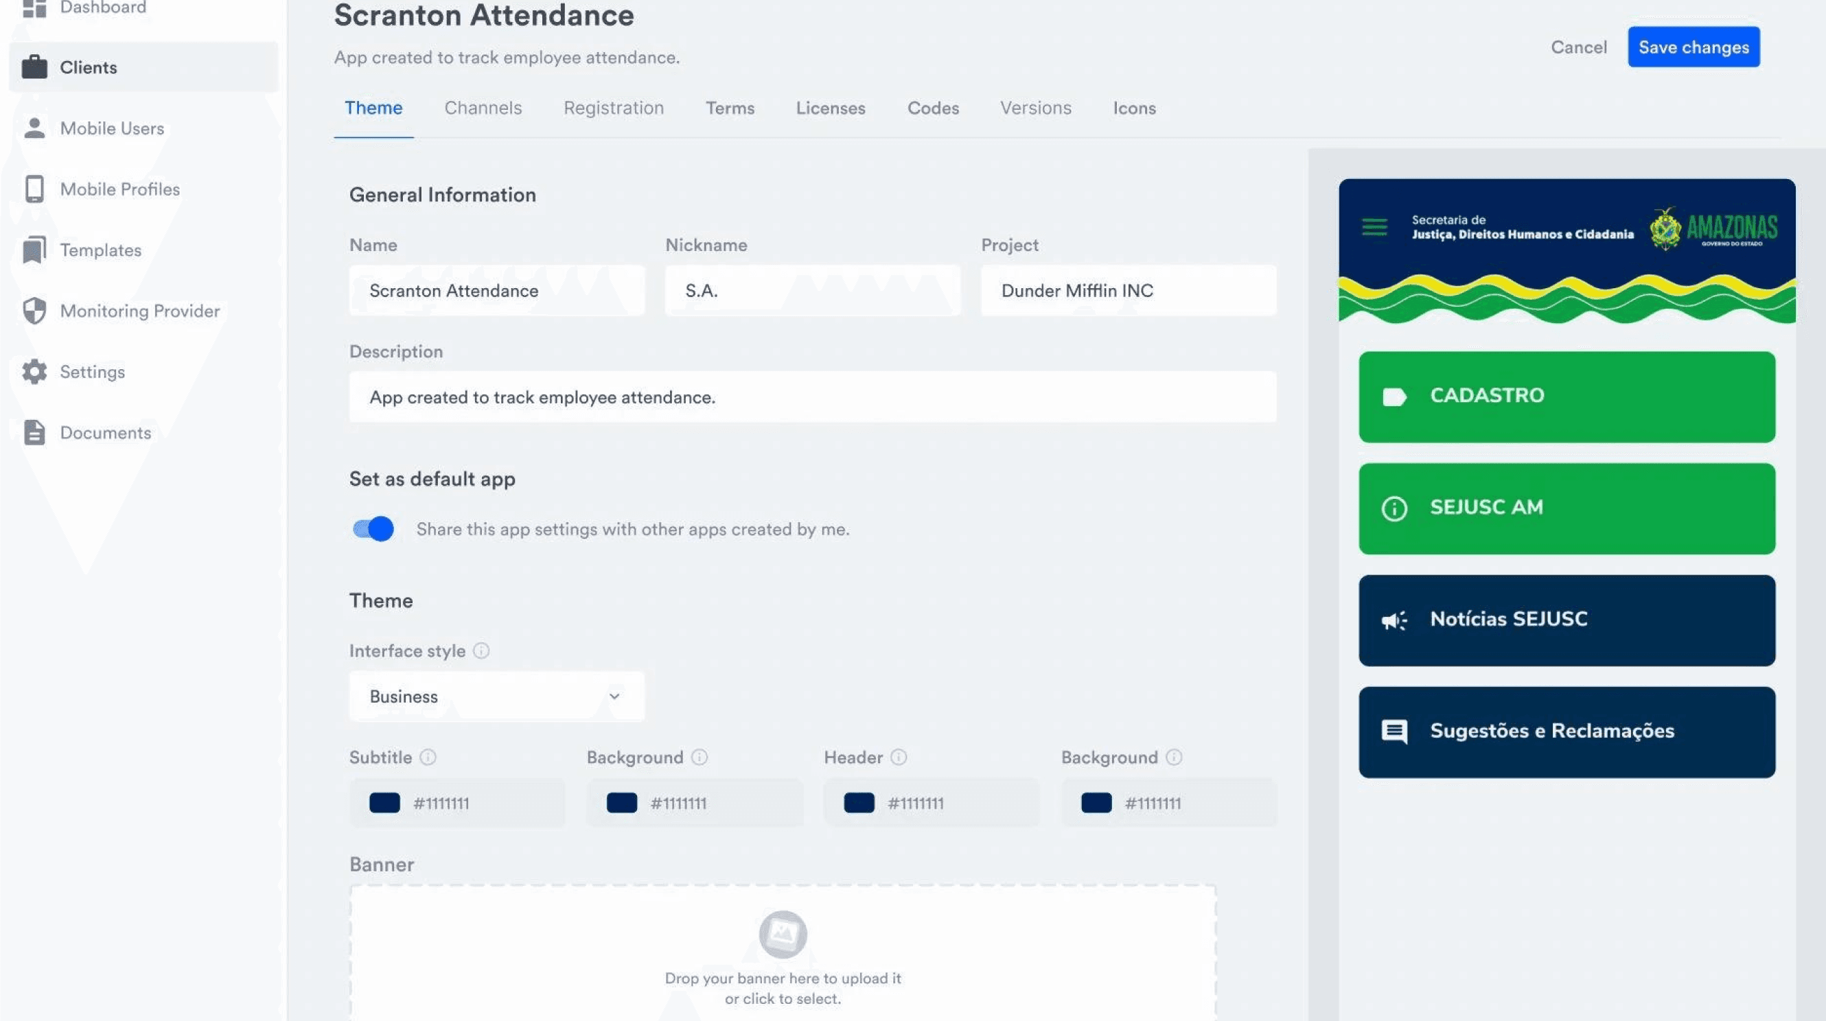Click the hamburger menu in the preview header
This screenshot has height=1021, width=1826.
1374,227
